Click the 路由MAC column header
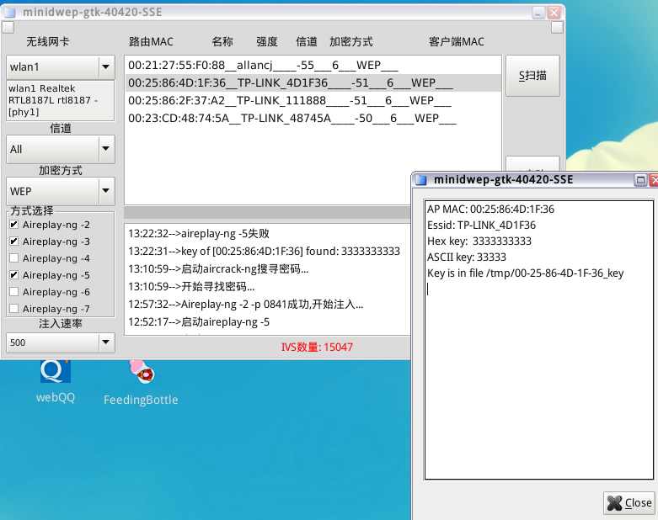658x520 pixels. pyautogui.click(x=151, y=41)
